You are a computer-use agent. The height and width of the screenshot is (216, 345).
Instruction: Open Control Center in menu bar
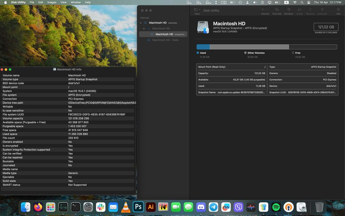pyautogui.click(x=309, y=2)
